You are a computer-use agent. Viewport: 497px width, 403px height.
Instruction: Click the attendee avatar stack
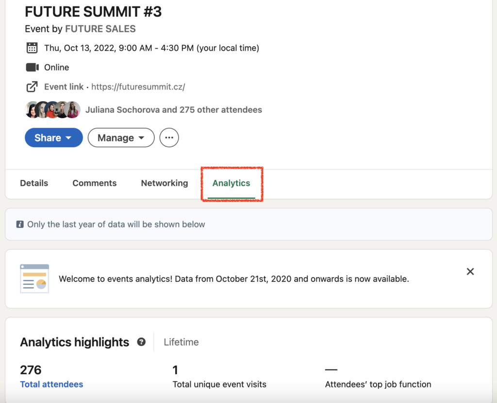(x=52, y=110)
